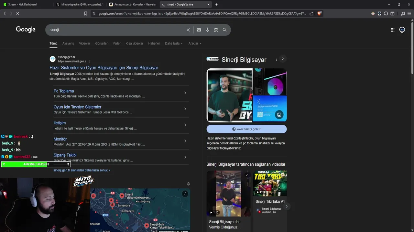Open a new browser tab
Viewport: 414px width, 232px height.
click(x=216, y=5)
